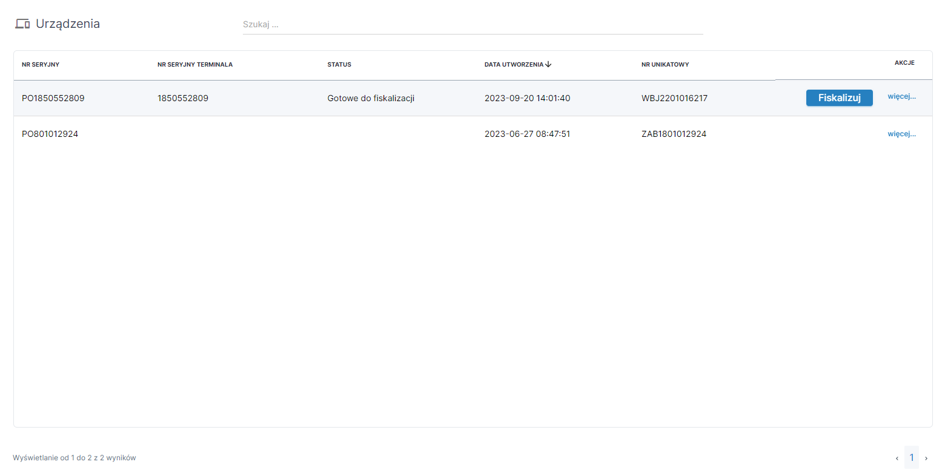The height and width of the screenshot is (473, 945).
Task: Sort by the Nr seryjny column header
Action: (x=41, y=64)
